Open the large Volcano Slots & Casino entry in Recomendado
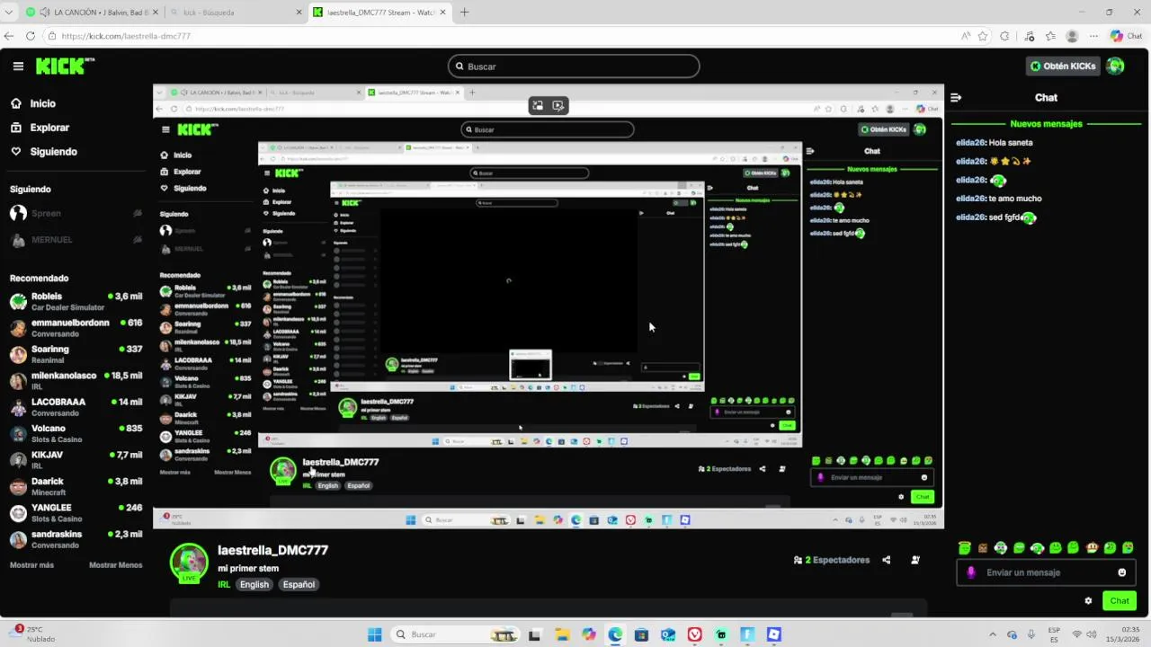 click(x=76, y=433)
